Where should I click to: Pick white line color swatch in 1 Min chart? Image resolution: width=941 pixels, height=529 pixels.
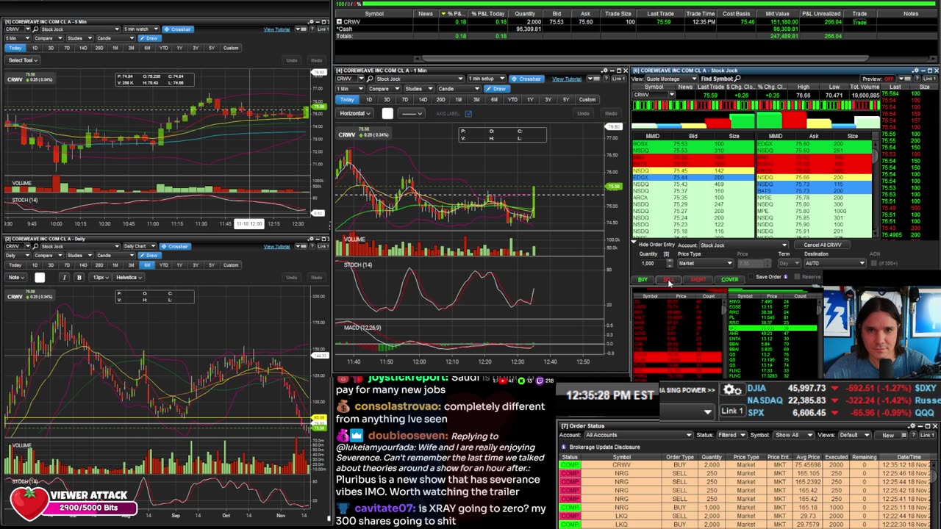point(387,113)
